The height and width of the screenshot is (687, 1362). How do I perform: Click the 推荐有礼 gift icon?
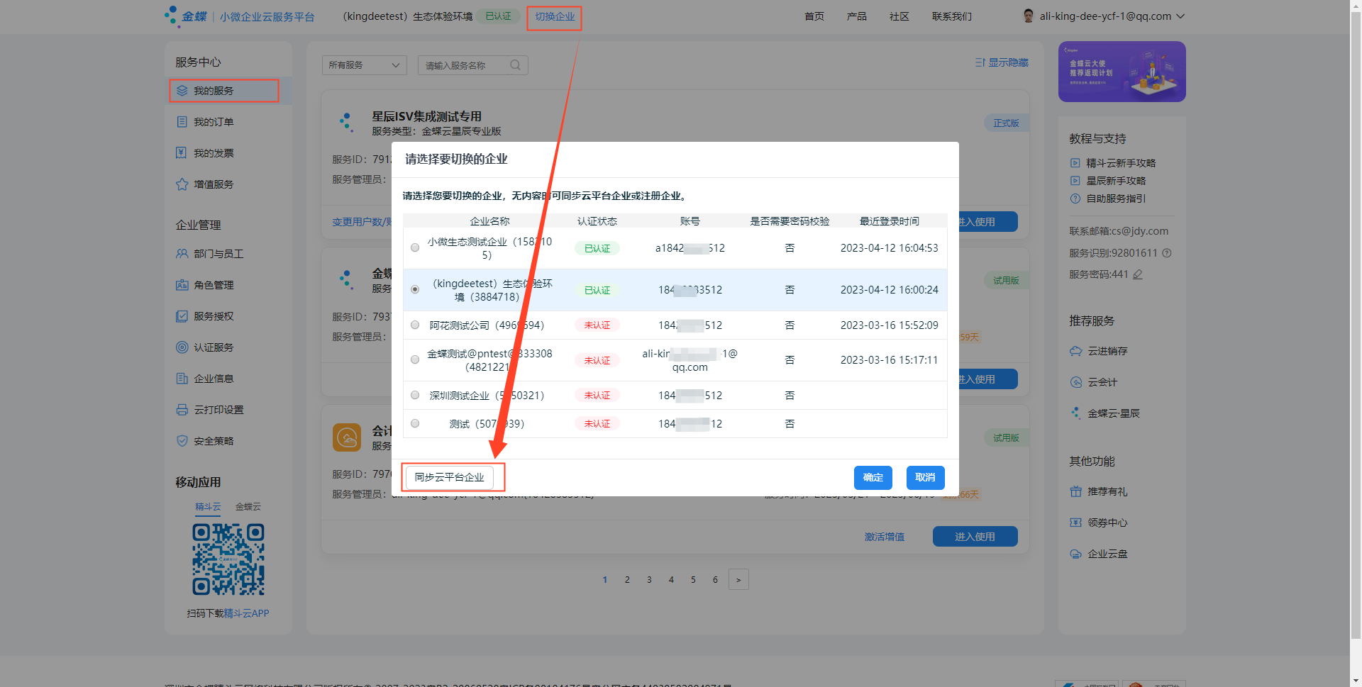coord(1076,491)
